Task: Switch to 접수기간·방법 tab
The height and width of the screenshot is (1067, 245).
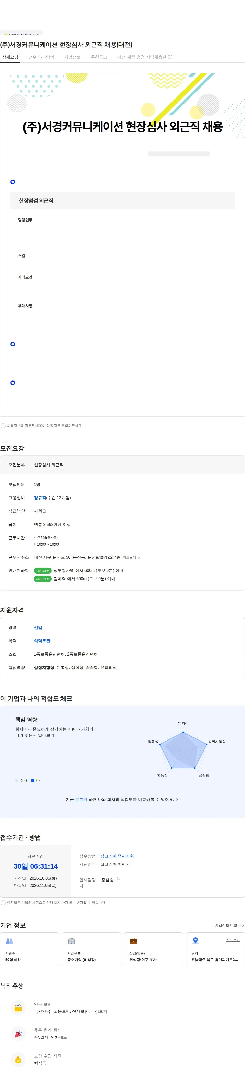Action: pos(41,57)
